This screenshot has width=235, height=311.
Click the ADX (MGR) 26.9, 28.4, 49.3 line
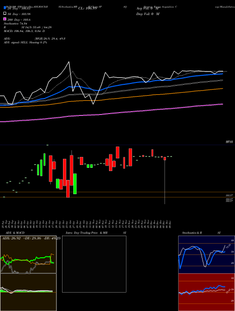35,39
